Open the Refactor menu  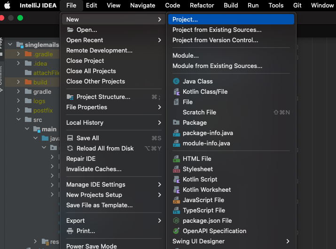tap(202, 5)
